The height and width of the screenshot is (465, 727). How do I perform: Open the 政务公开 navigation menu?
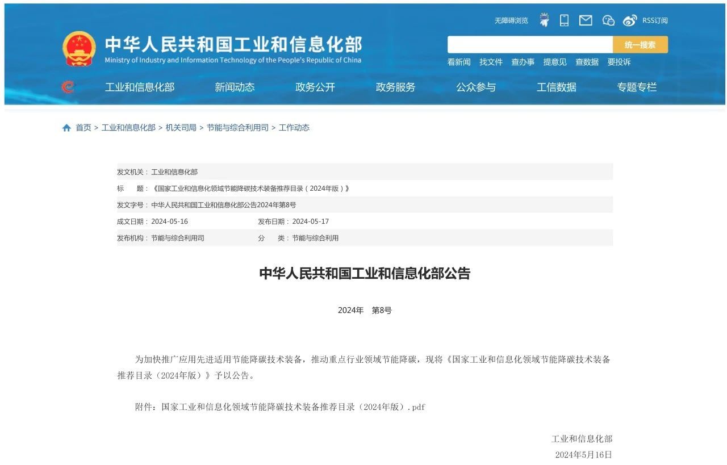coord(315,87)
